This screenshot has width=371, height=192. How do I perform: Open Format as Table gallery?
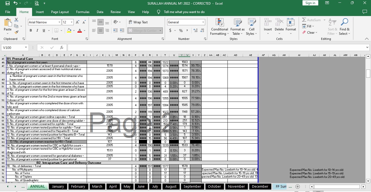pyautogui.click(x=238, y=27)
